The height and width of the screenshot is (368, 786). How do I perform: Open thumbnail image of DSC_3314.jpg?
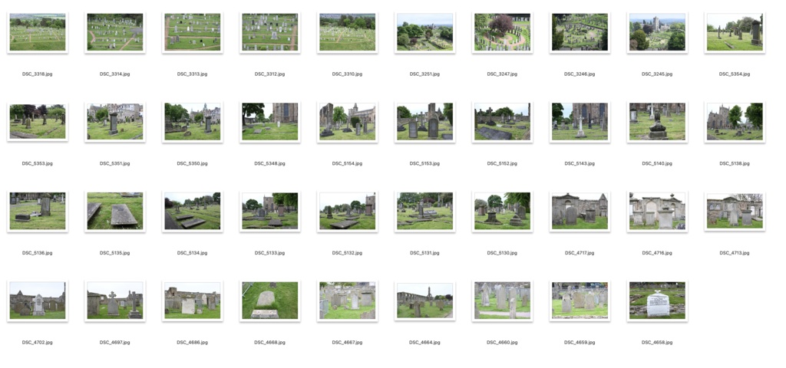(115, 32)
